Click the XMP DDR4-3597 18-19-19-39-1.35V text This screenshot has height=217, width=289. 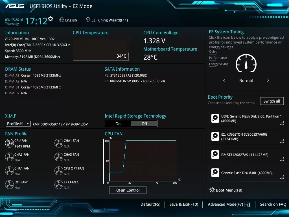point(60,124)
